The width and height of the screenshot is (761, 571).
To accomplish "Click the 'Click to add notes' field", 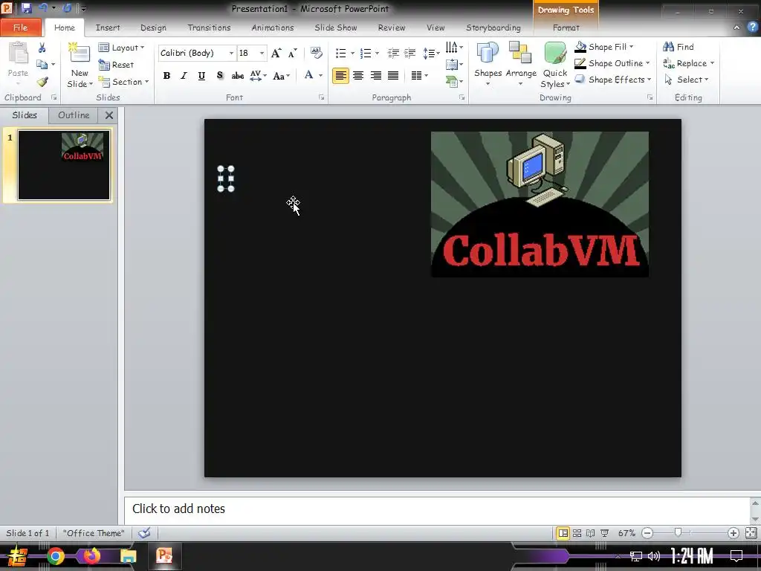I will click(437, 510).
